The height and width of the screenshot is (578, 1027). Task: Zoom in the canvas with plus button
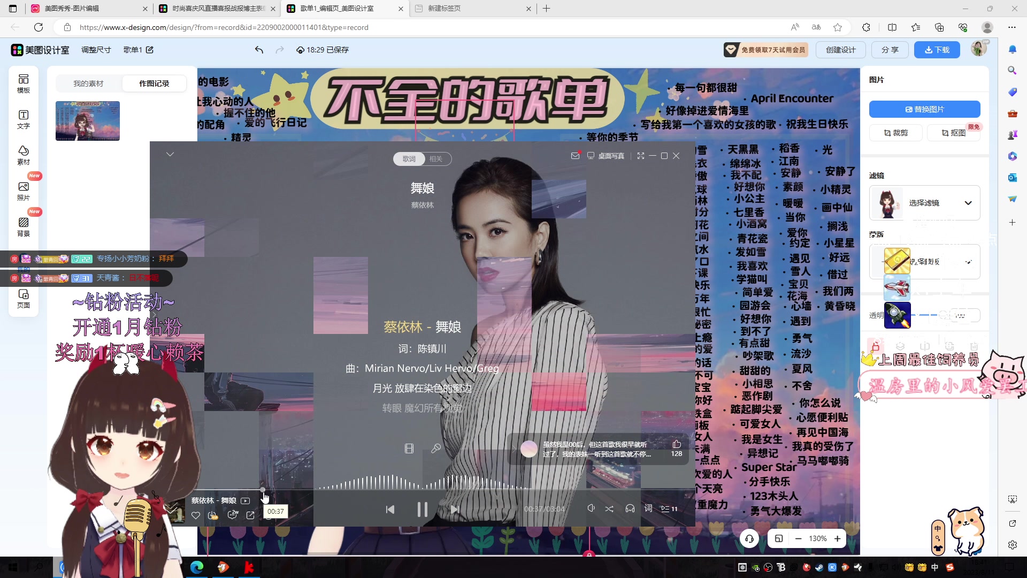(837, 538)
